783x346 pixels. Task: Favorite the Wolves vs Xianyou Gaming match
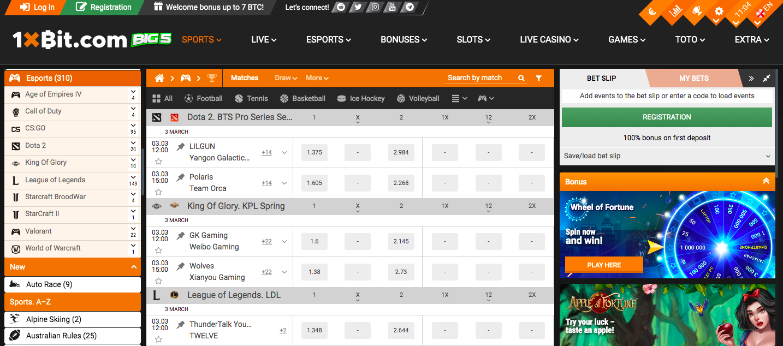[158, 280]
